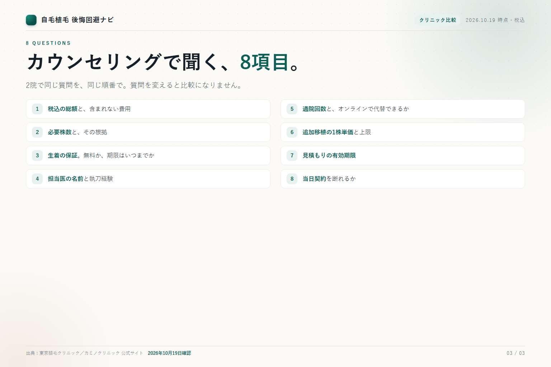Click the footer text 2026年10月19日確認

click(169, 353)
